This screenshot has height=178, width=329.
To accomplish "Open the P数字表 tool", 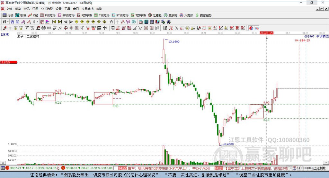I will pyautogui.click(x=84, y=15).
